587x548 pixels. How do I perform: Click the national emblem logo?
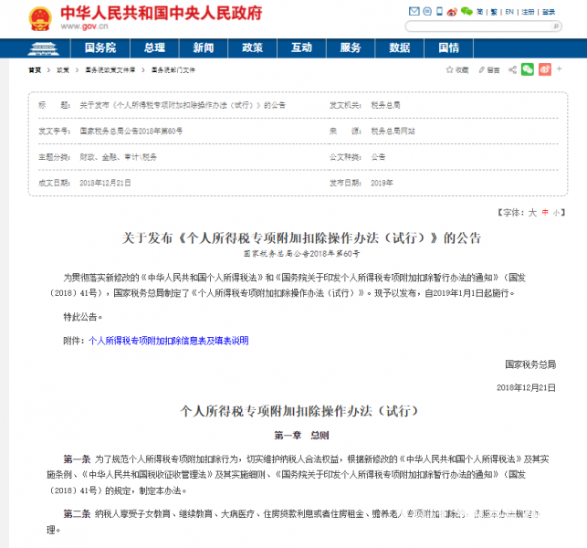pos(40,18)
